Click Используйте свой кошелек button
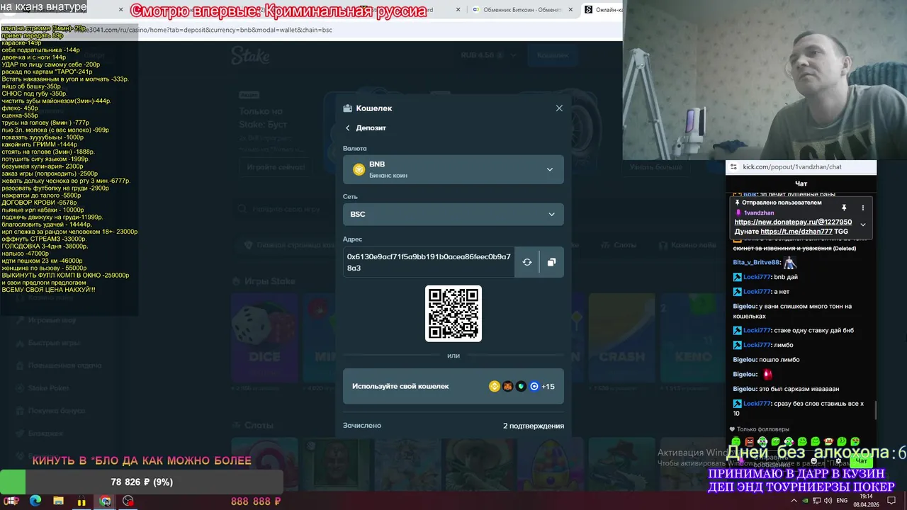The image size is (907, 510). (453, 386)
